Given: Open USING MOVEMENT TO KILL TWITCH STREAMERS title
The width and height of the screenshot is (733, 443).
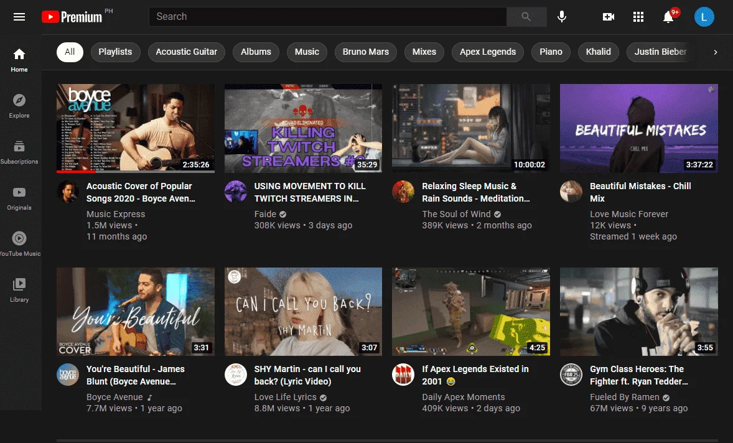Looking at the screenshot, I should [309, 192].
